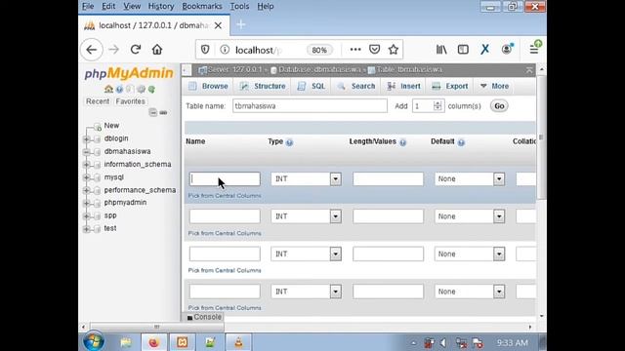Image resolution: width=625 pixels, height=351 pixels.
Task: Select the spp database in tree
Action: [x=110, y=215]
